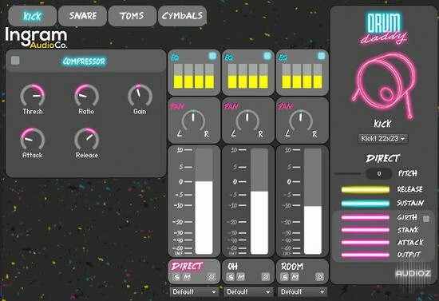The image size is (439, 301).
Task: Toggle the EQ switch on Direct channel
Action: click(x=213, y=56)
